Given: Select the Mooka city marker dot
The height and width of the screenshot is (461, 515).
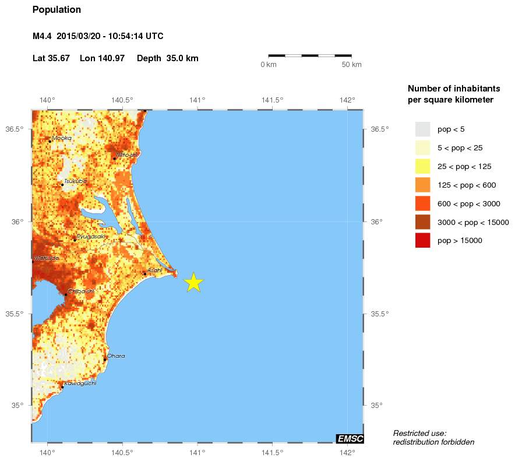Looking at the screenshot, I should point(50,141).
